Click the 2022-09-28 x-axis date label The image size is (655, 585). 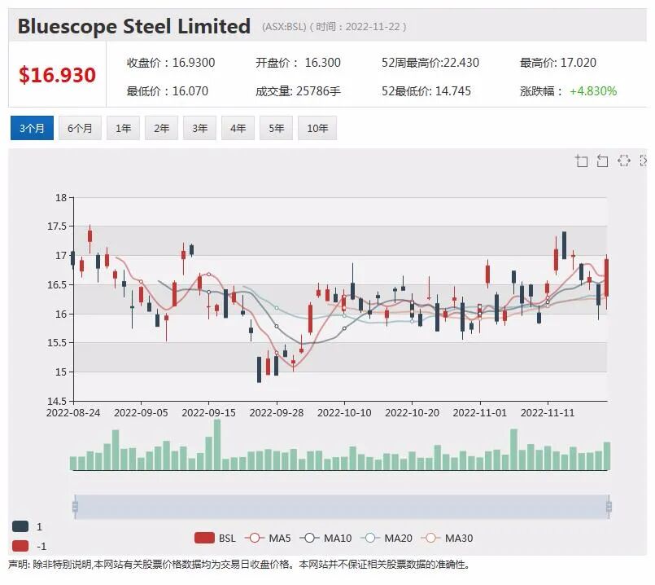tap(277, 413)
